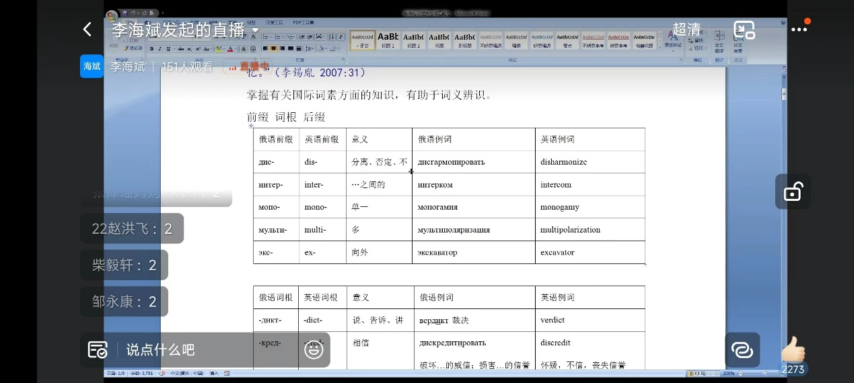Screen dimensions: 854x383
Task: Tap the thumbs-up like icon
Action: point(793,350)
